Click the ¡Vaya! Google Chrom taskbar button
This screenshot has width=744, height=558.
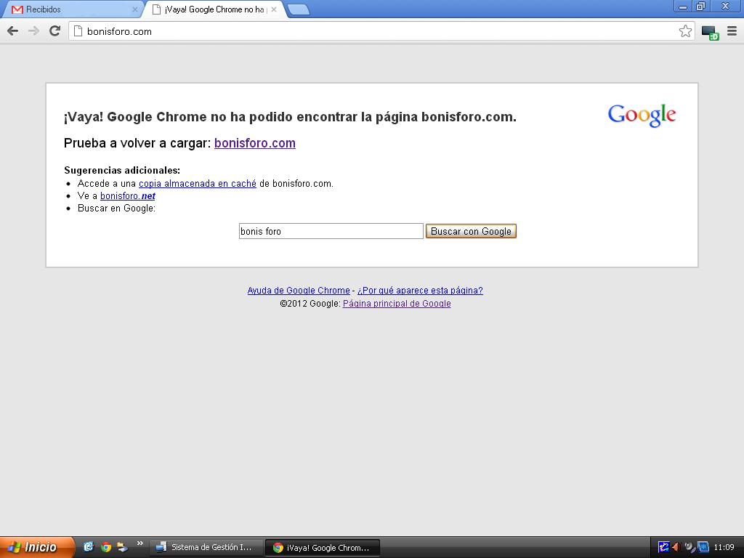[x=322, y=548]
